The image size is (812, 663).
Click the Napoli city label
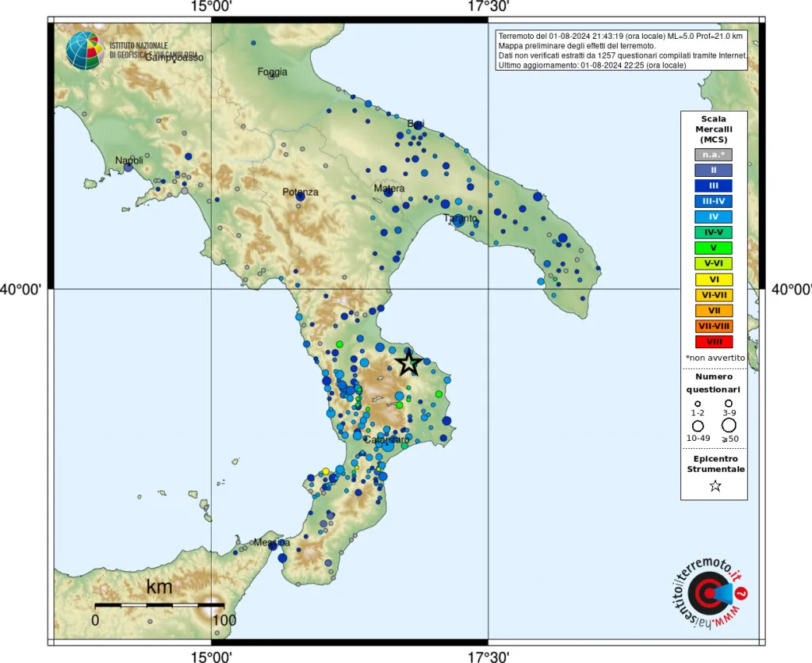[129, 160]
